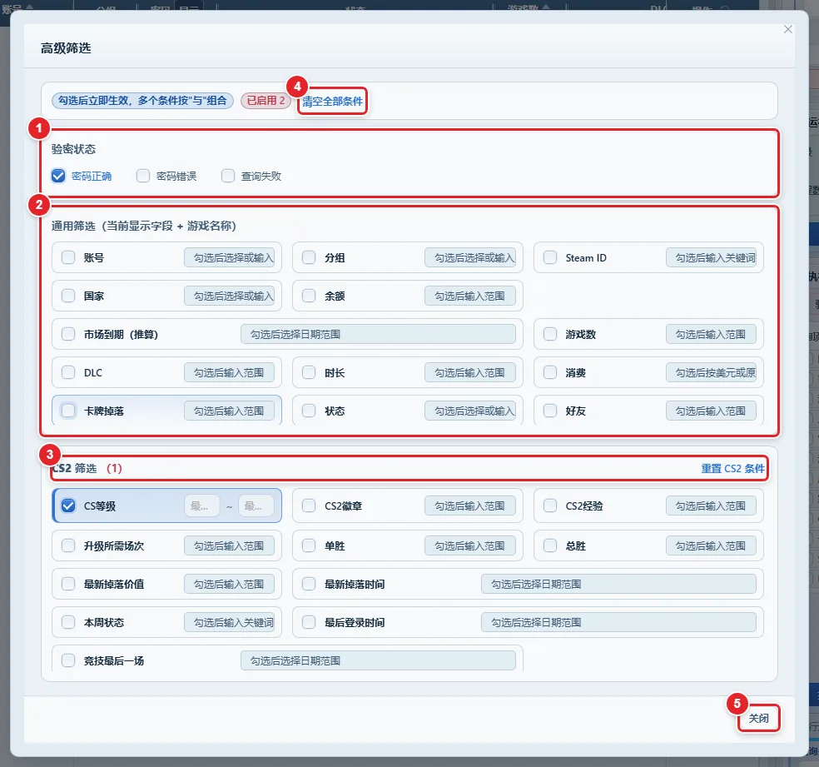Enable the 本周状态 checkbox

pos(68,622)
